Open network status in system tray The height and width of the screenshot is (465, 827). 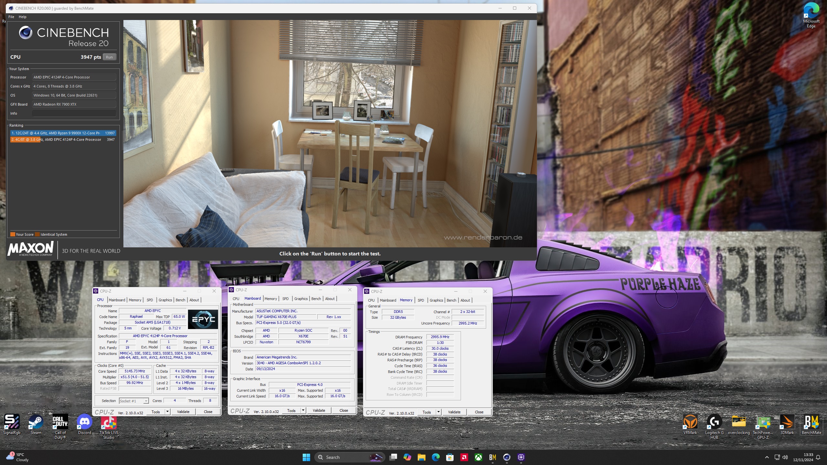(777, 457)
